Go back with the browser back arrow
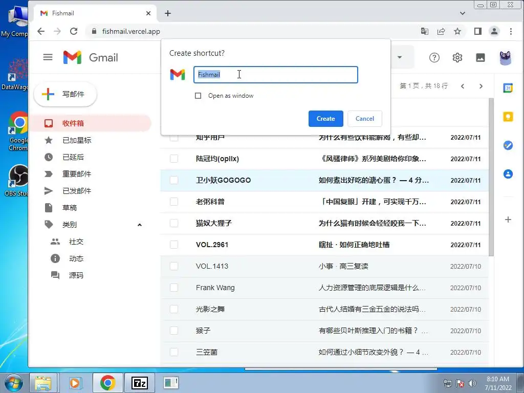Screen dimensions: 524x393 point(41,31)
